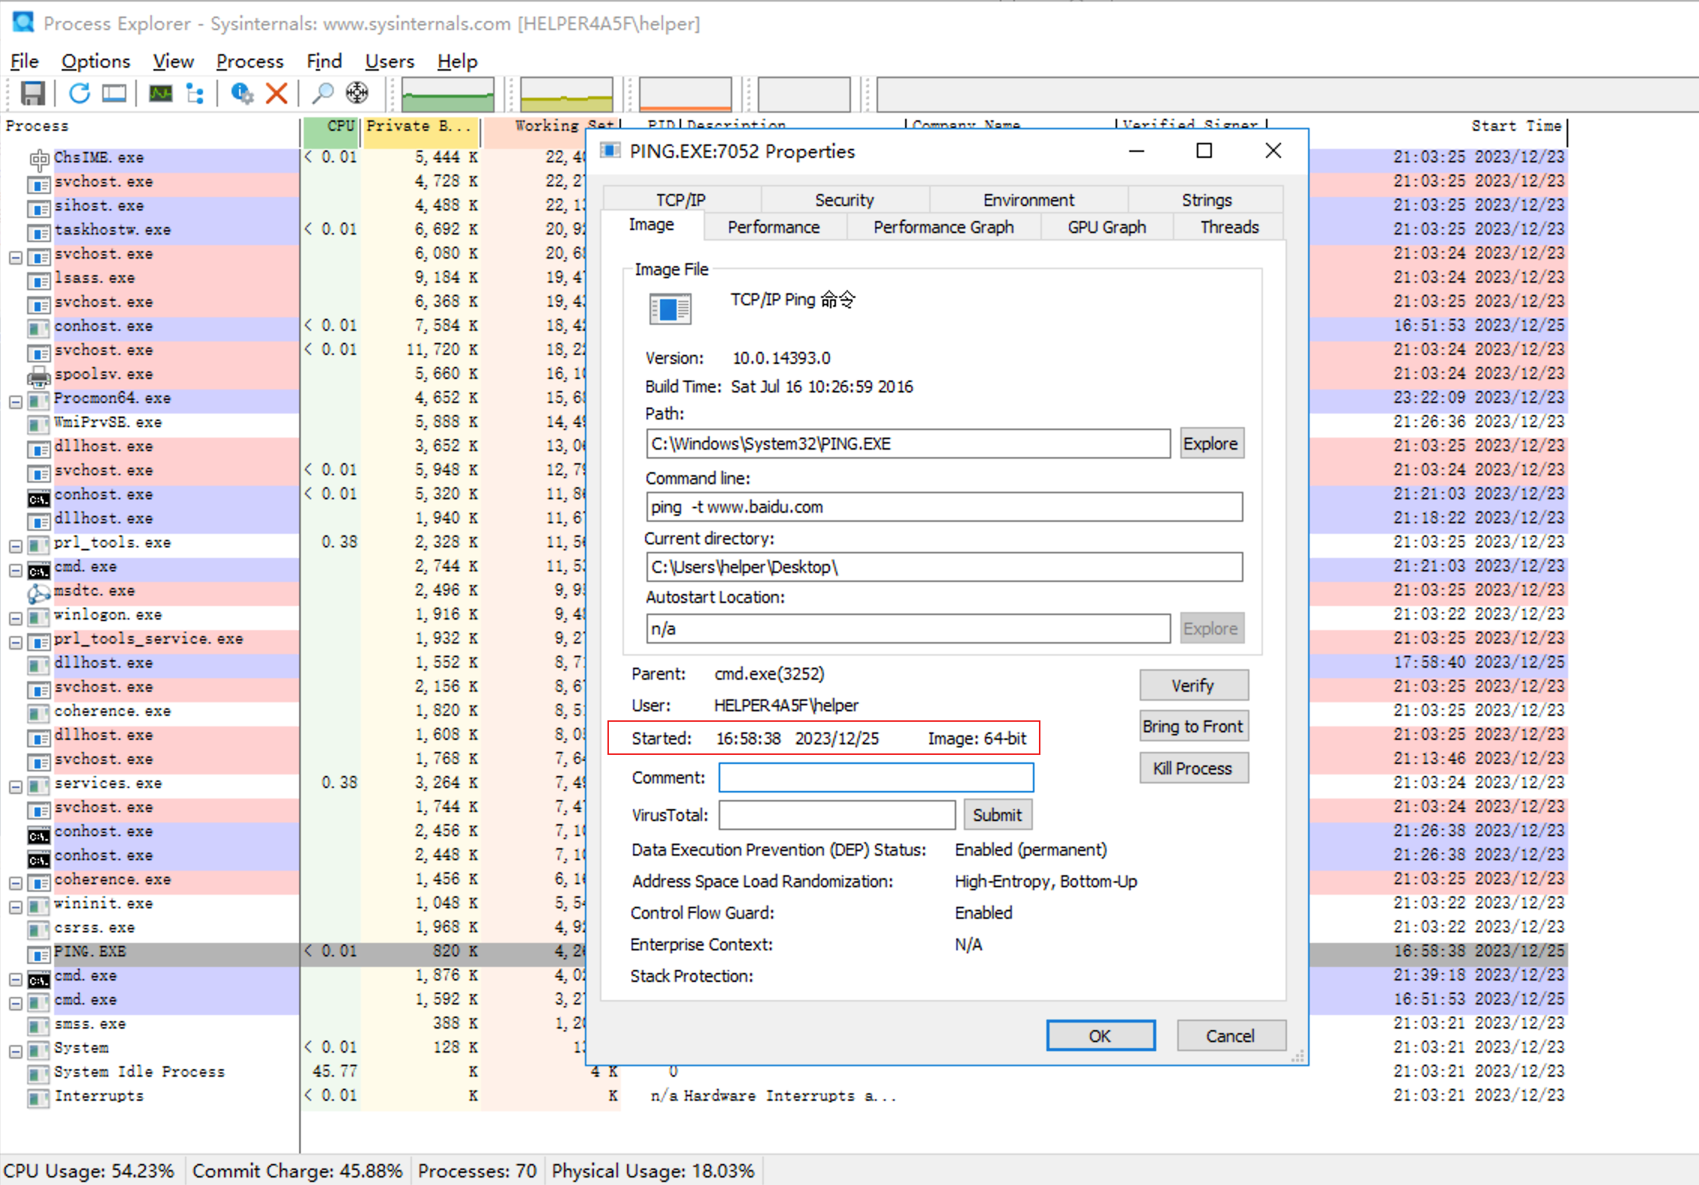Switch to the Threads tab

pyautogui.click(x=1228, y=227)
